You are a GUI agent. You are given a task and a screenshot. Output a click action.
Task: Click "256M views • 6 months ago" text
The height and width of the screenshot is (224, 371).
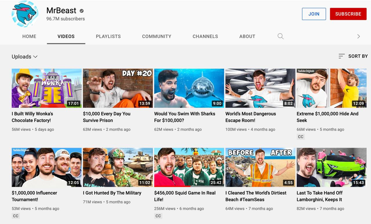click(179, 209)
